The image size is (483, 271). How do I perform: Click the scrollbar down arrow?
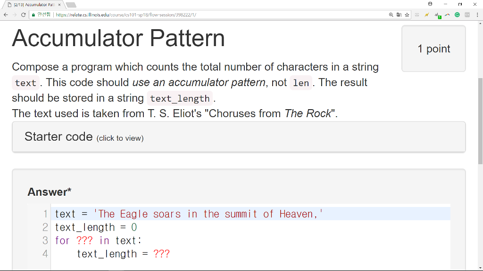click(x=480, y=268)
